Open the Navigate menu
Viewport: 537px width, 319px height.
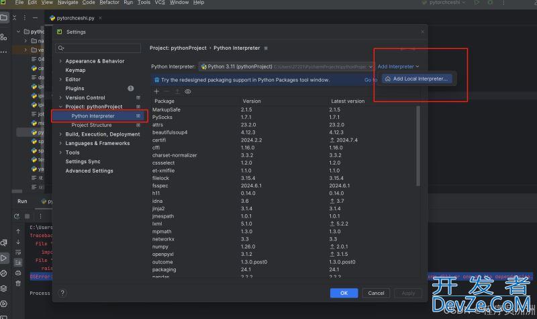(x=68, y=3)
